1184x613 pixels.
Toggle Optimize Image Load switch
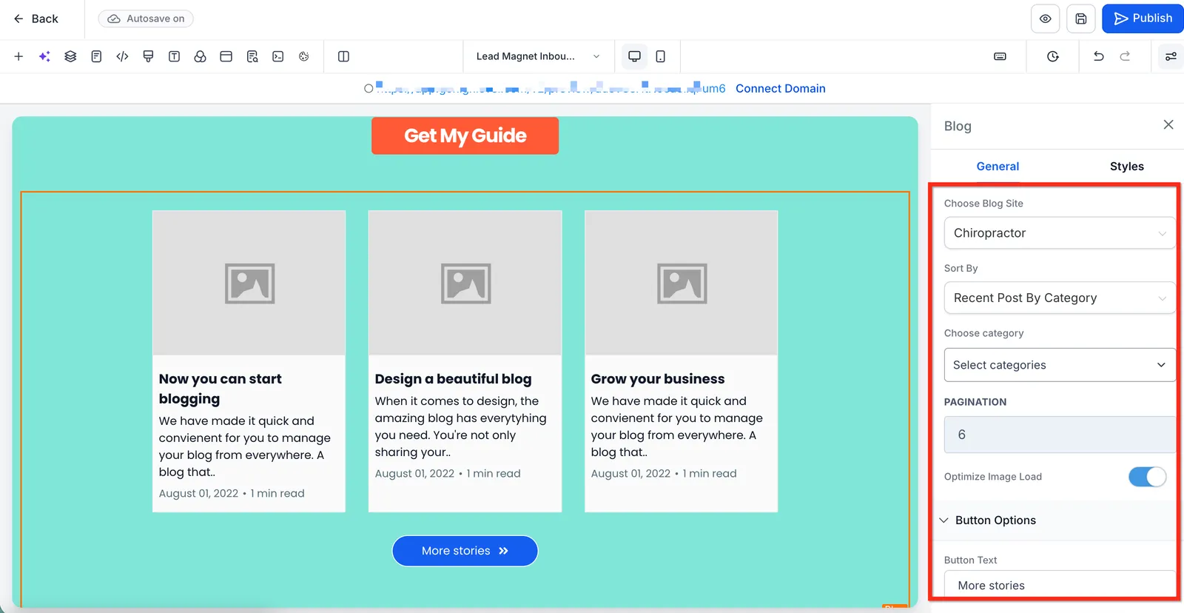1147,477
